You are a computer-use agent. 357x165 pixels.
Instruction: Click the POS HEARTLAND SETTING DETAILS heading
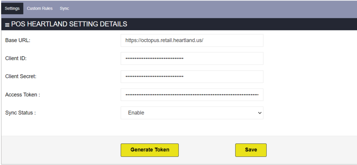pos(69,24)
